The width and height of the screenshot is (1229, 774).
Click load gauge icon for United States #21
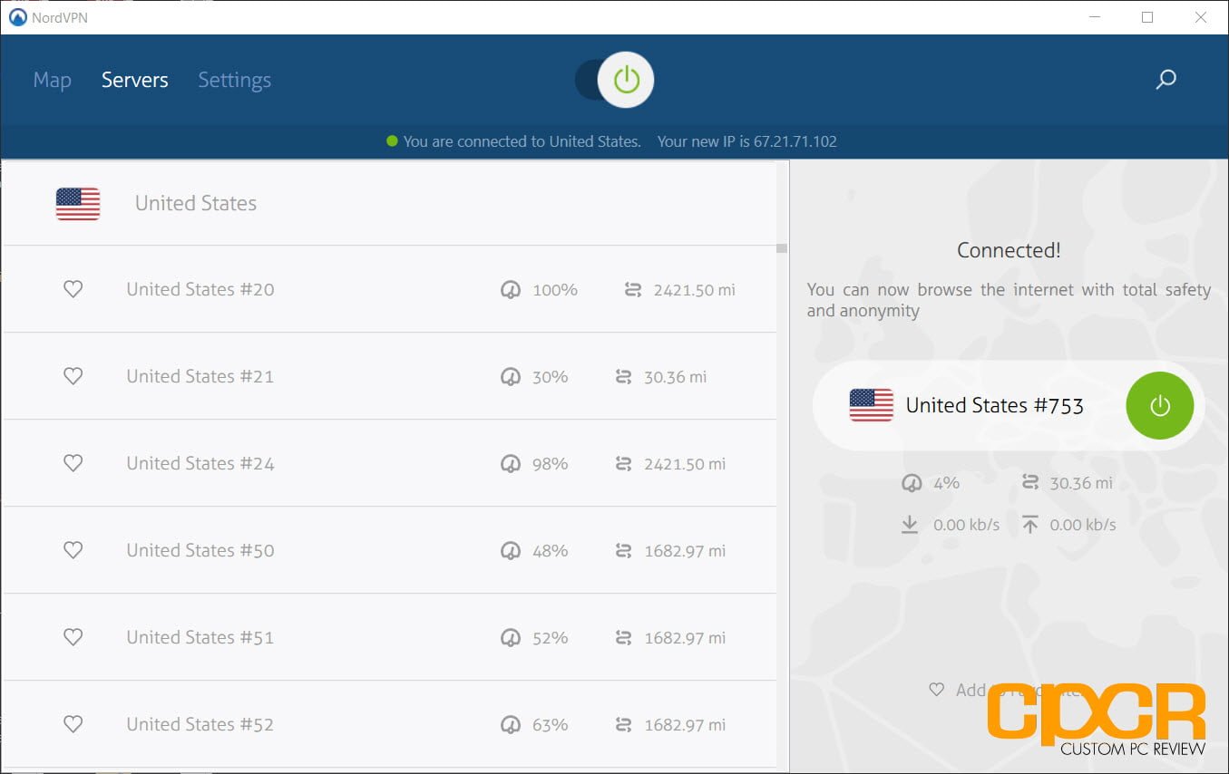coord(511,377)
